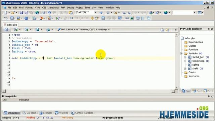Click the insert table icon
The image size is (215, 121).
pyautogui.click(x=138, y=18)
